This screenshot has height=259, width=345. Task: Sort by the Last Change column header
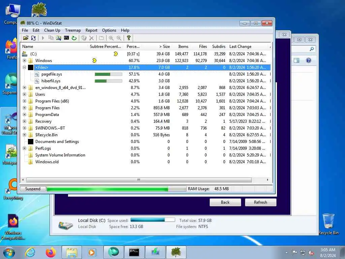pos(248,47)
